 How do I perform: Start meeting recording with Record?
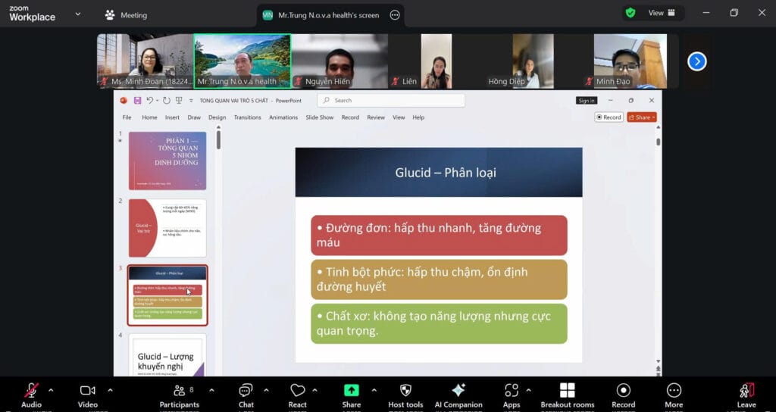click(x=623, y=391)
